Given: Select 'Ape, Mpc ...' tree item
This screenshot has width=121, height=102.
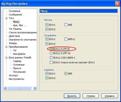Looking at the screenshot, I should [20, 25].
